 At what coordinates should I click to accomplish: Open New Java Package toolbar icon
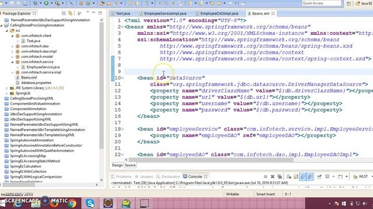81,3
